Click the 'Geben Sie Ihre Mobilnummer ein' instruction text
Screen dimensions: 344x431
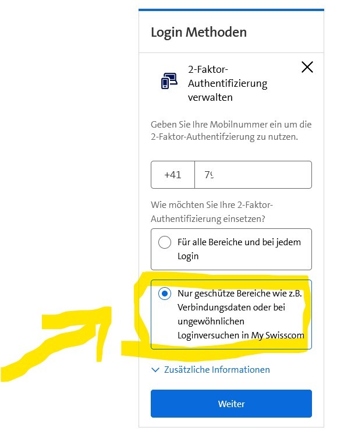(x=231, y=130)
